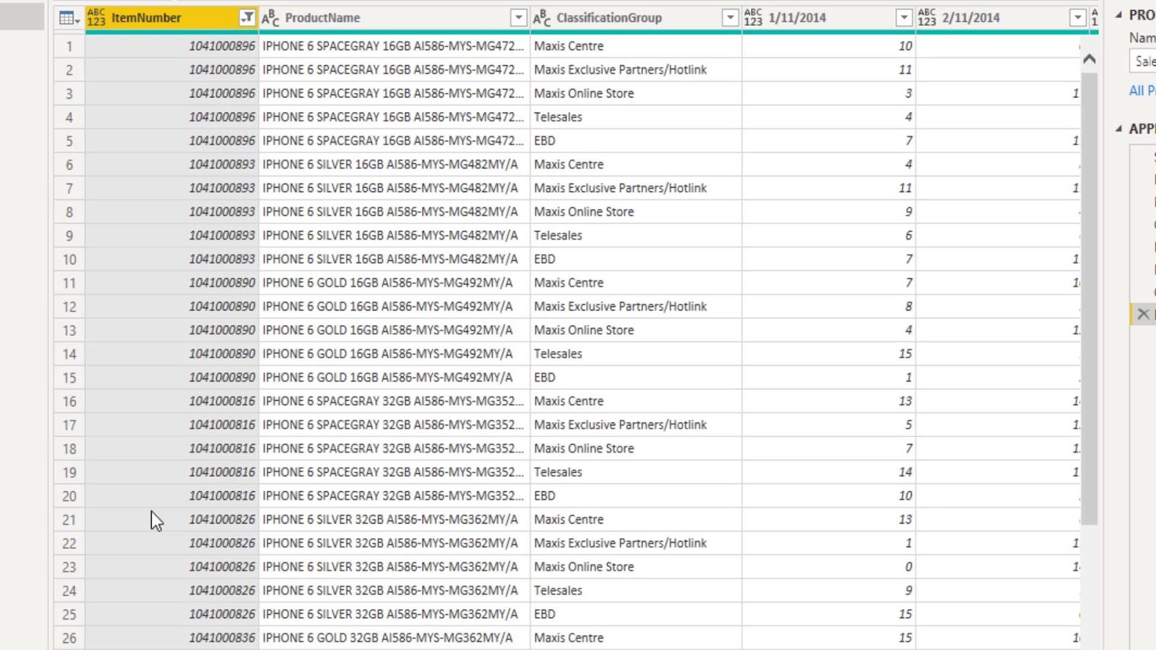
Task: Collapse the Applied Steps section
Action: point(1118,129)
